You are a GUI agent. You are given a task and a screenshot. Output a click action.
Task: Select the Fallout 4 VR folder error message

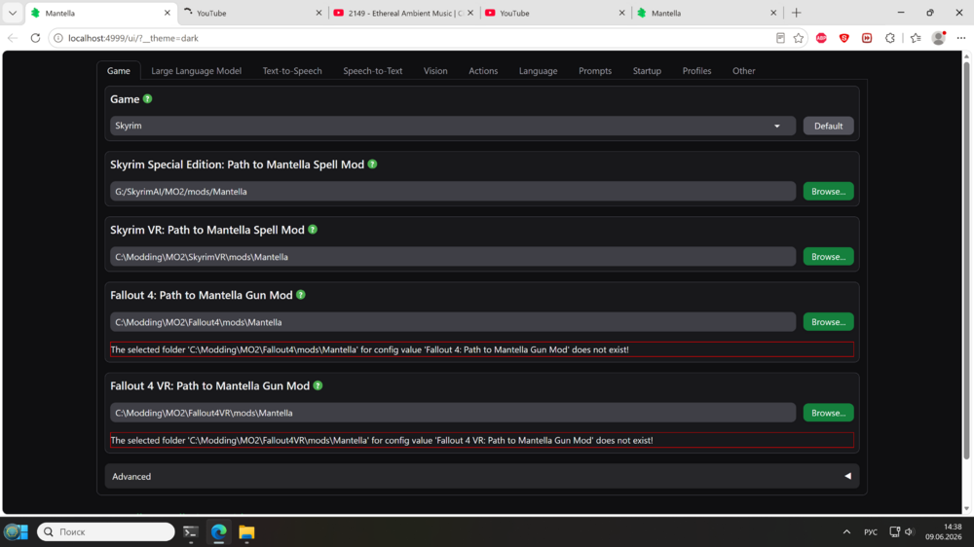(482, 440)
